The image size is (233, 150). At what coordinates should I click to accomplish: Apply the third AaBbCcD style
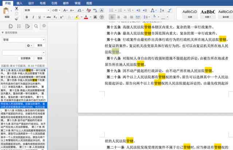[225, 14]
